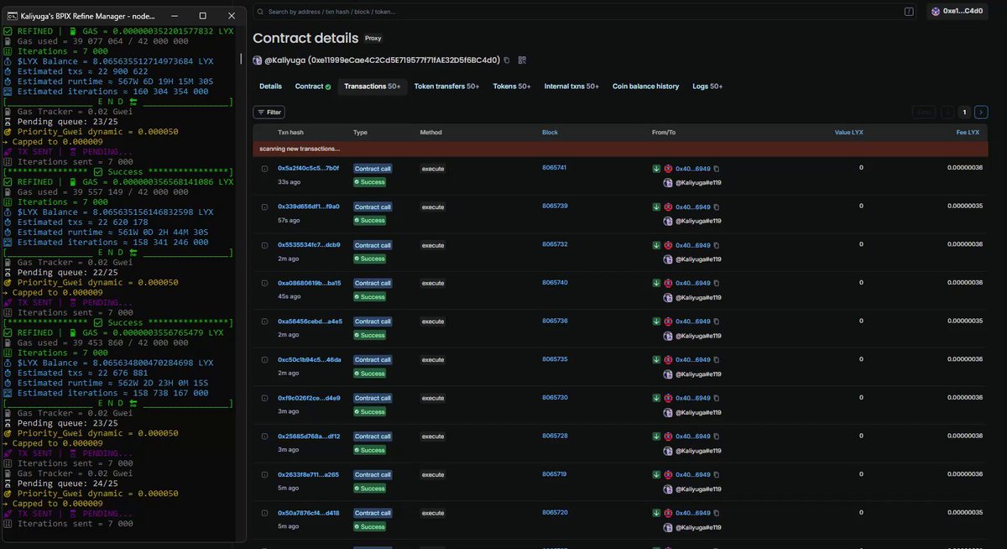Go to the next page of transactions
This screenshot has height=549, width=1007.
click(x=982, y=112)
